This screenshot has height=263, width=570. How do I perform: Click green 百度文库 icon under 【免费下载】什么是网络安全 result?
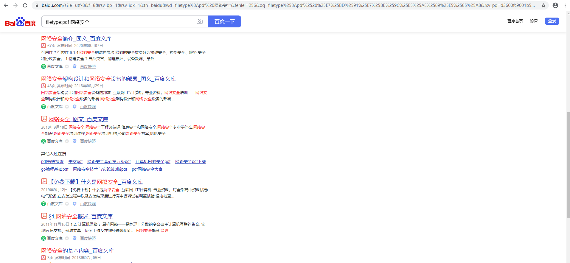pyautogui.click(x=44, y=204)
